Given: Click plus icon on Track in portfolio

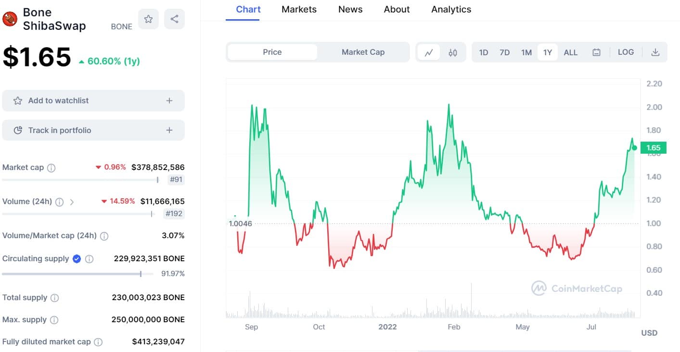Looking at the screenshot, I should [169, 130].
